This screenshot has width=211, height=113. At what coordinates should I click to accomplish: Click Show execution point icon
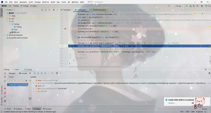click(x=30, y=73)
